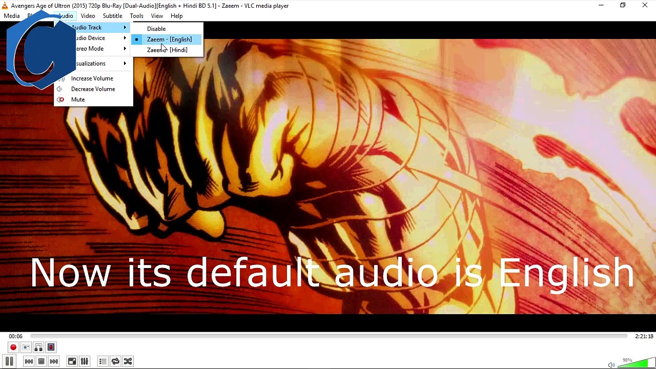This screenshot has width=656, height=369.
Task: Minimize the VLC window
Action: click(x=601, y=6)
